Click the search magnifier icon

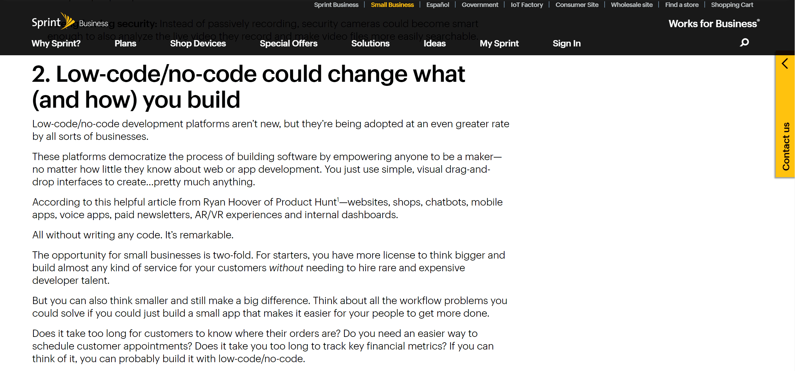click(x=744, y=43)
